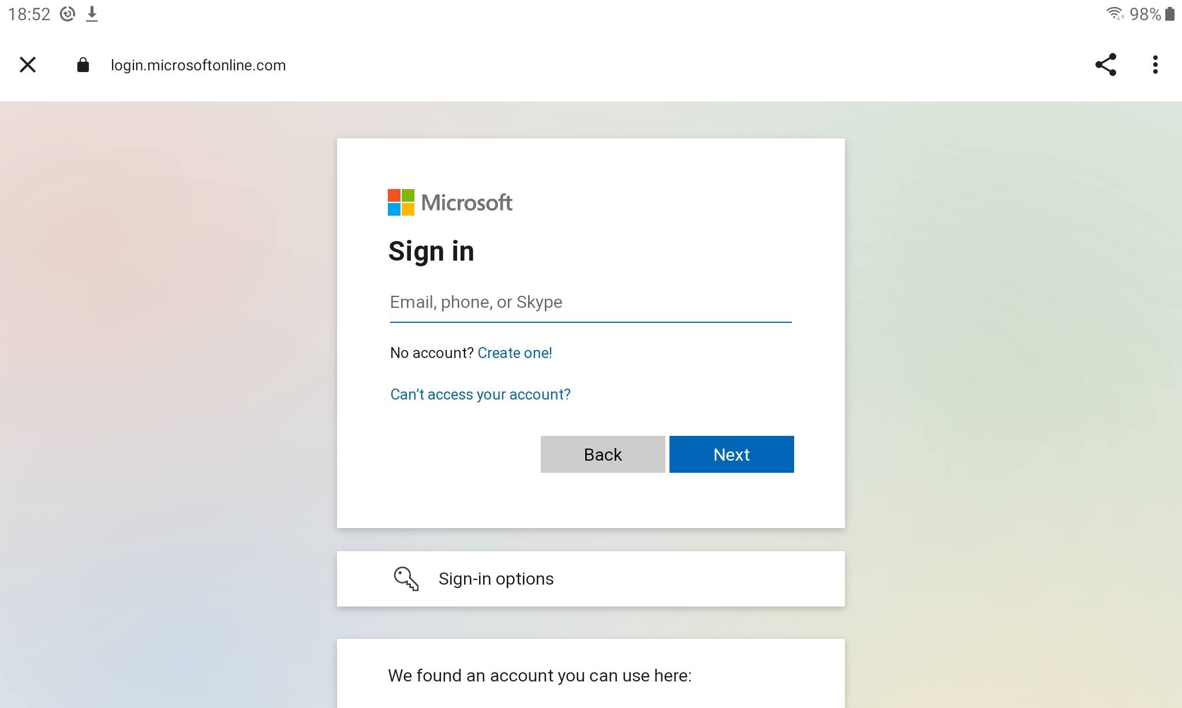Select the key-shaped Sign-in options icon

(x=406, y=579)
